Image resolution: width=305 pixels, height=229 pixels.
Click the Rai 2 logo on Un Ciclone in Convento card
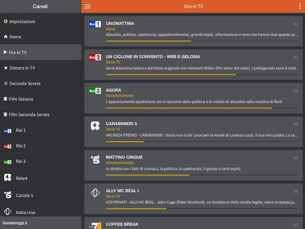(x=95, y=57)
